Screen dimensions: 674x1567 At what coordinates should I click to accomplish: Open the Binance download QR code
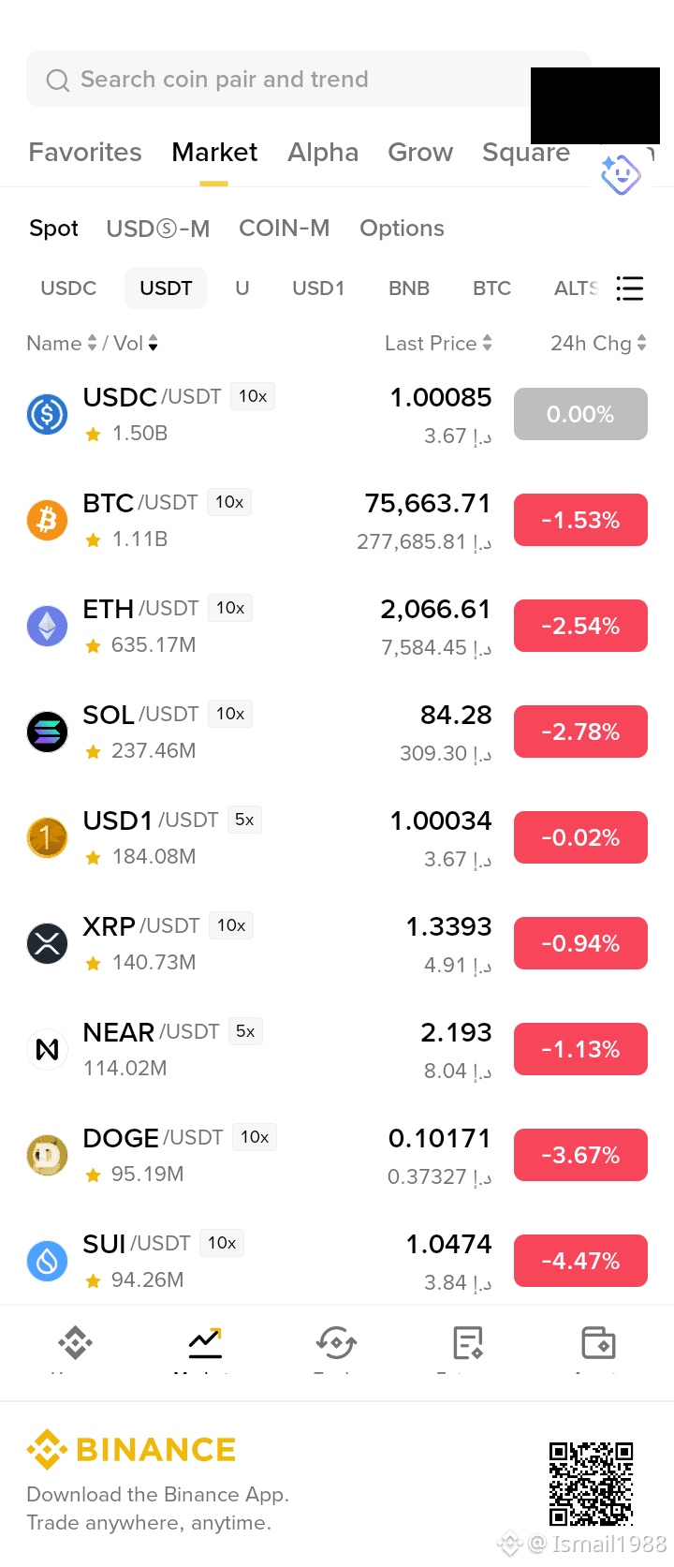pos(591,1484)
